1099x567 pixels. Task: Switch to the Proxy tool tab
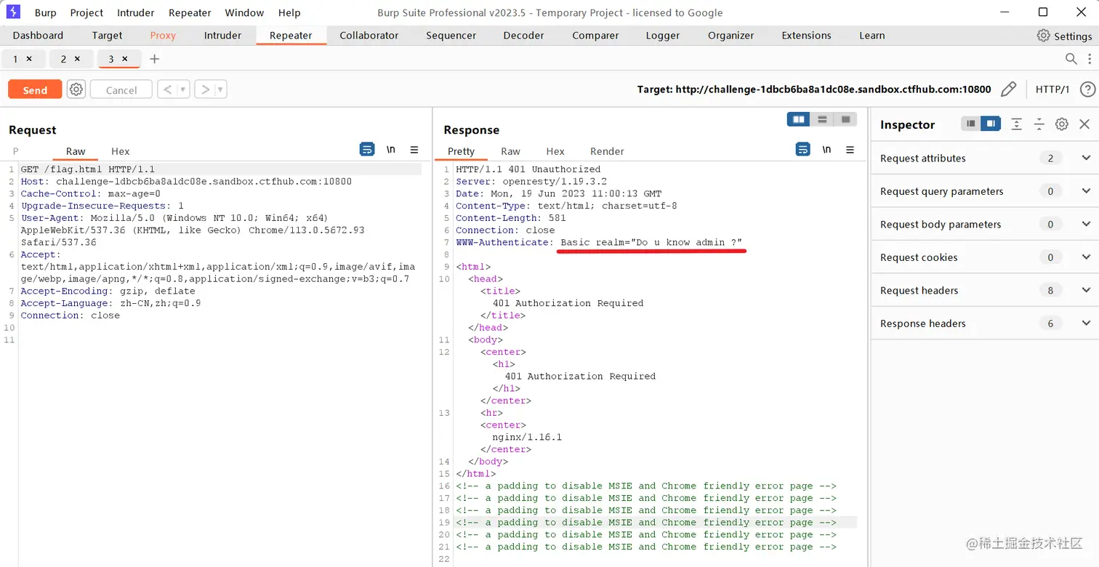click(163, 36)
